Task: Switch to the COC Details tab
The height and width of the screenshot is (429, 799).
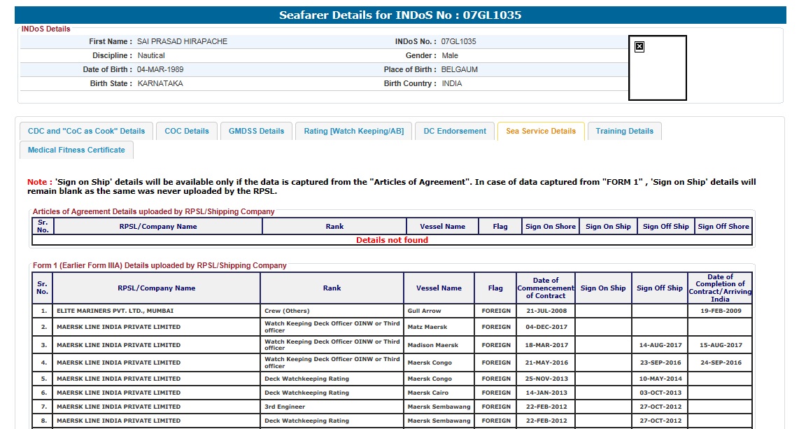Action: click(187, 131)
